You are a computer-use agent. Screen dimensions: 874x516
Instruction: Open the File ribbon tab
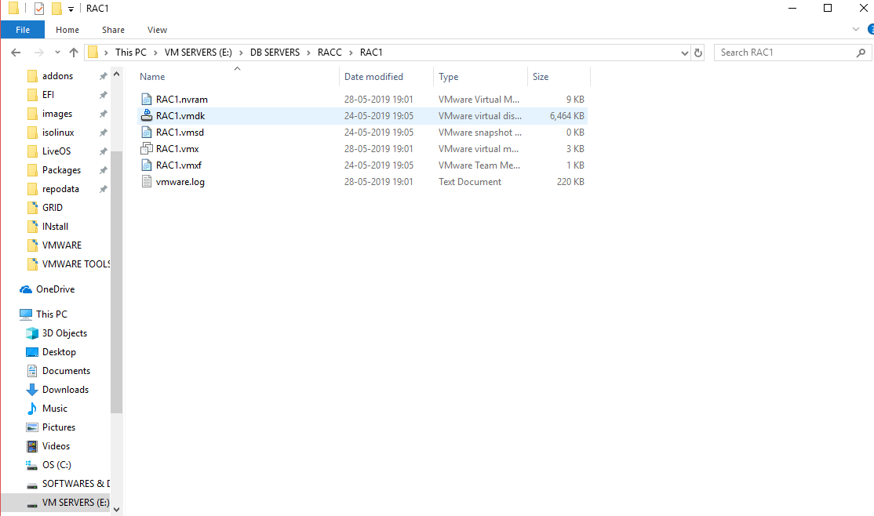[x=23, y=30]
